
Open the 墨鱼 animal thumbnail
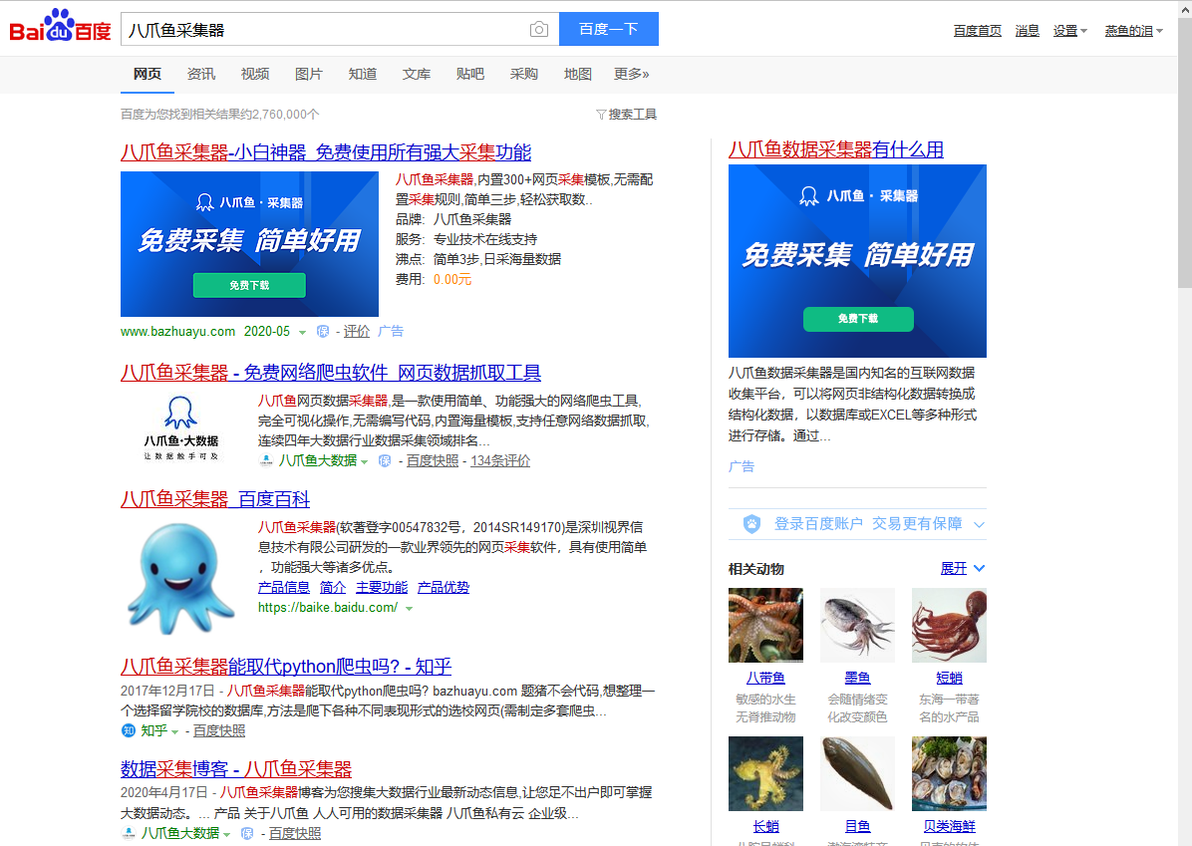[857, 625]
